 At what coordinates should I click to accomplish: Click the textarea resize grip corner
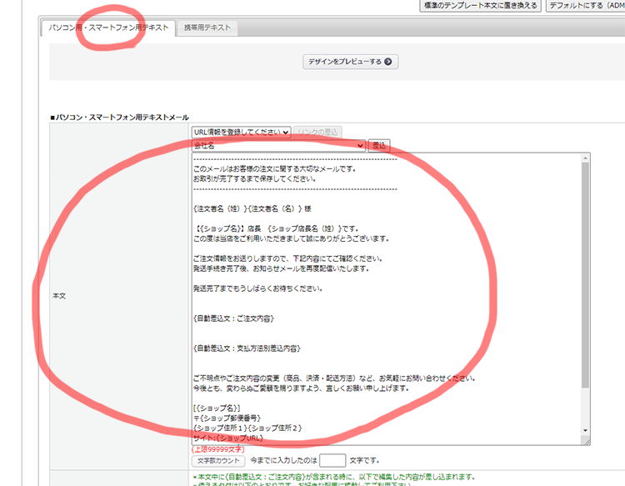[x=586, y=441]
